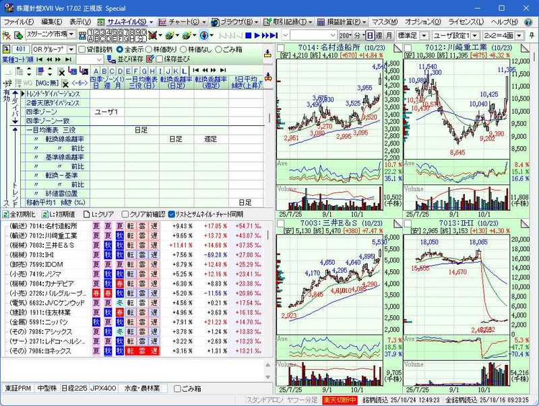
Task: Click the pin icon at toolbar right end
Action: click(x=532, y=35)
